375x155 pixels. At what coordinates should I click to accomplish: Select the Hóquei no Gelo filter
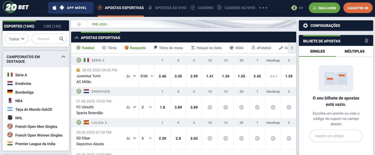point(206,48)
